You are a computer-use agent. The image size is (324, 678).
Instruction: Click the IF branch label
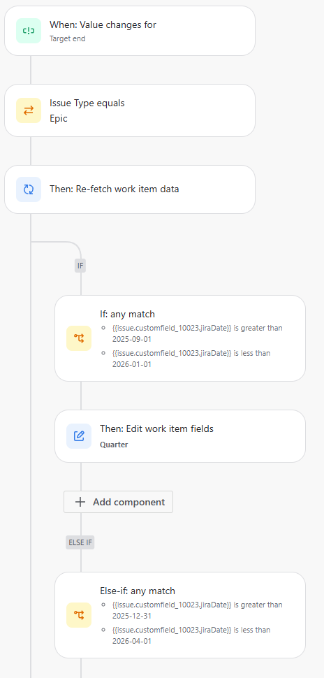pyautogui.click(x=80, y=266)
